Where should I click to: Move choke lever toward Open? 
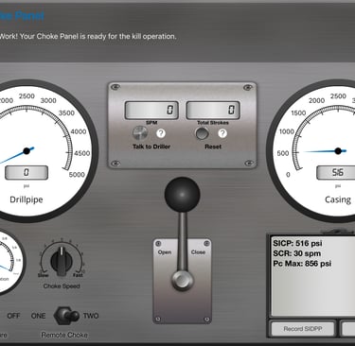tap(165, 252)
